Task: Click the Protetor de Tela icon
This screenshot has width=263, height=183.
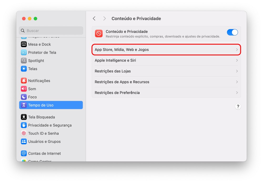Action: pyautogui.click(x=24, y=52)
